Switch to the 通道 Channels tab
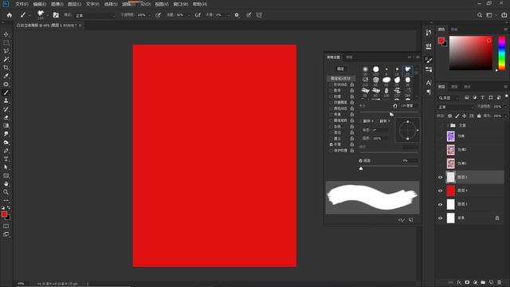Image resolution: width=510 pixels, height=287 pixels. [454, 87]
